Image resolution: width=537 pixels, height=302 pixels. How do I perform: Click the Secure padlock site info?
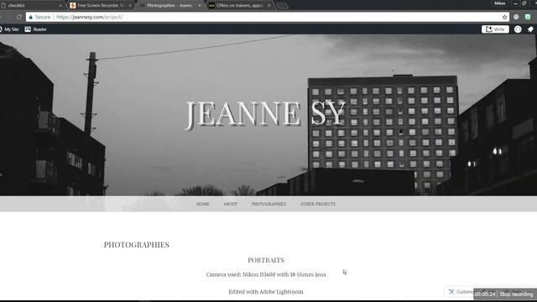click(39, 17)
